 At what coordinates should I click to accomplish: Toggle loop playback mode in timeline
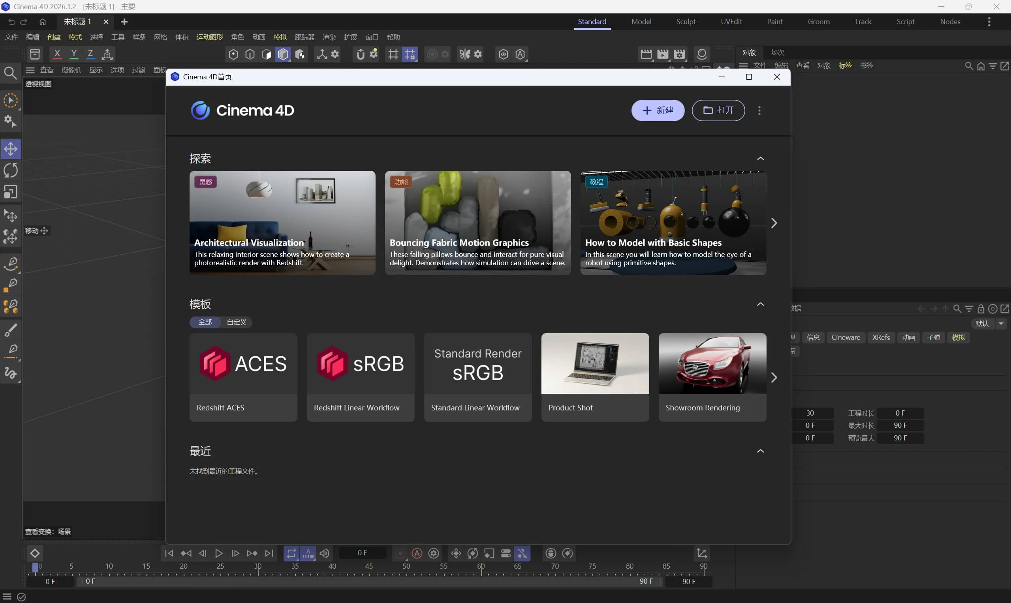(x=291, y=553)
